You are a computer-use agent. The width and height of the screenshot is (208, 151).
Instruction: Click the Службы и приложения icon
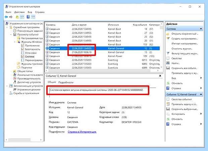coord(11,93)
